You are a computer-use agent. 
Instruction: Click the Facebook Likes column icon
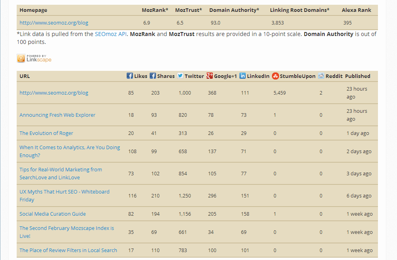point(130,76)
